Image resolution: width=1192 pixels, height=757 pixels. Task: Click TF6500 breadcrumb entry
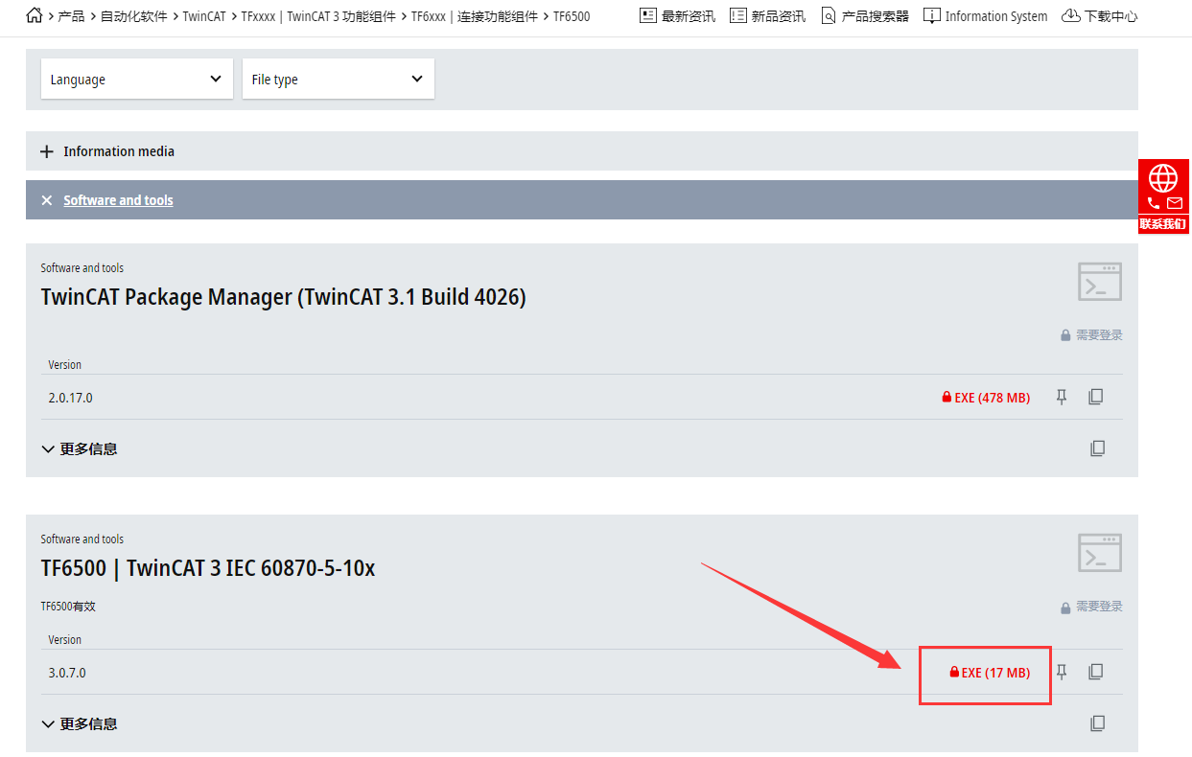[572, 16]
